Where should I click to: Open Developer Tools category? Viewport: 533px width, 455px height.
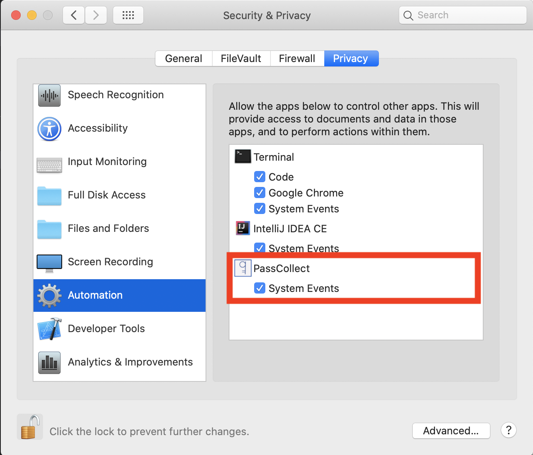point(120,329)
